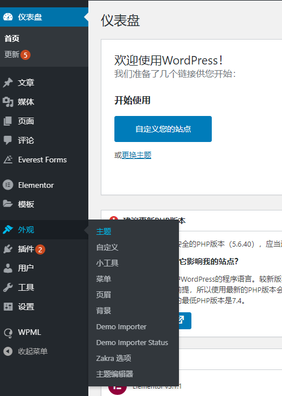This screenshot has width=282, height=396.
Task: Click the Dashboard gauge icon
Action: coord(8,17)
